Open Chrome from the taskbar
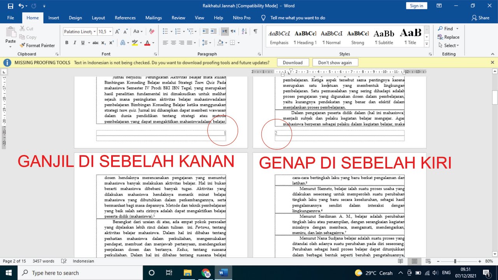 click(206, 273)
